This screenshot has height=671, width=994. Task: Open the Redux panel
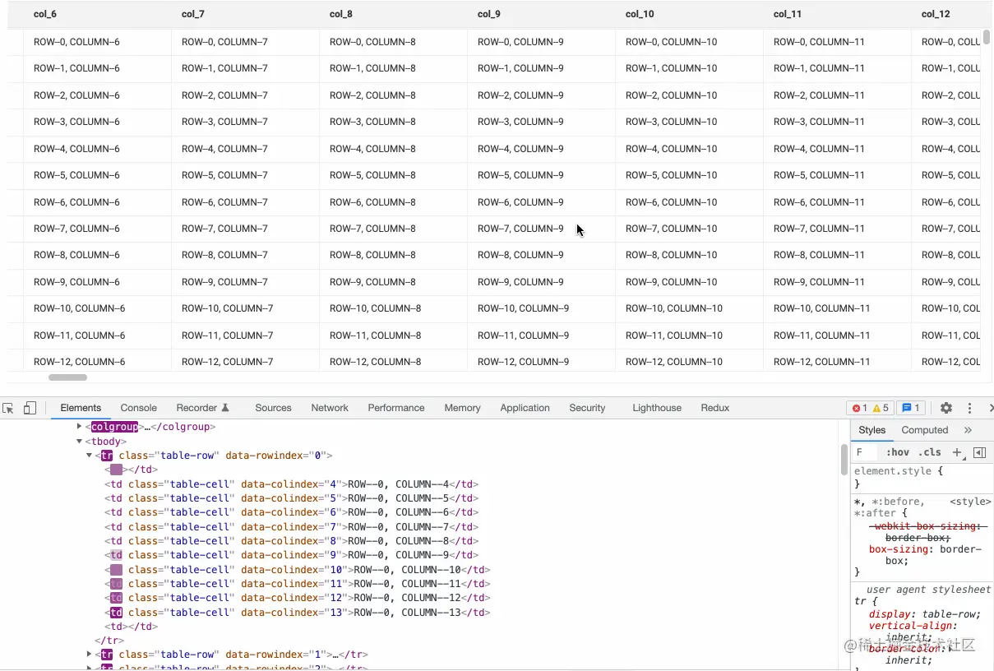pyautogui.click(x=714, y=408)
